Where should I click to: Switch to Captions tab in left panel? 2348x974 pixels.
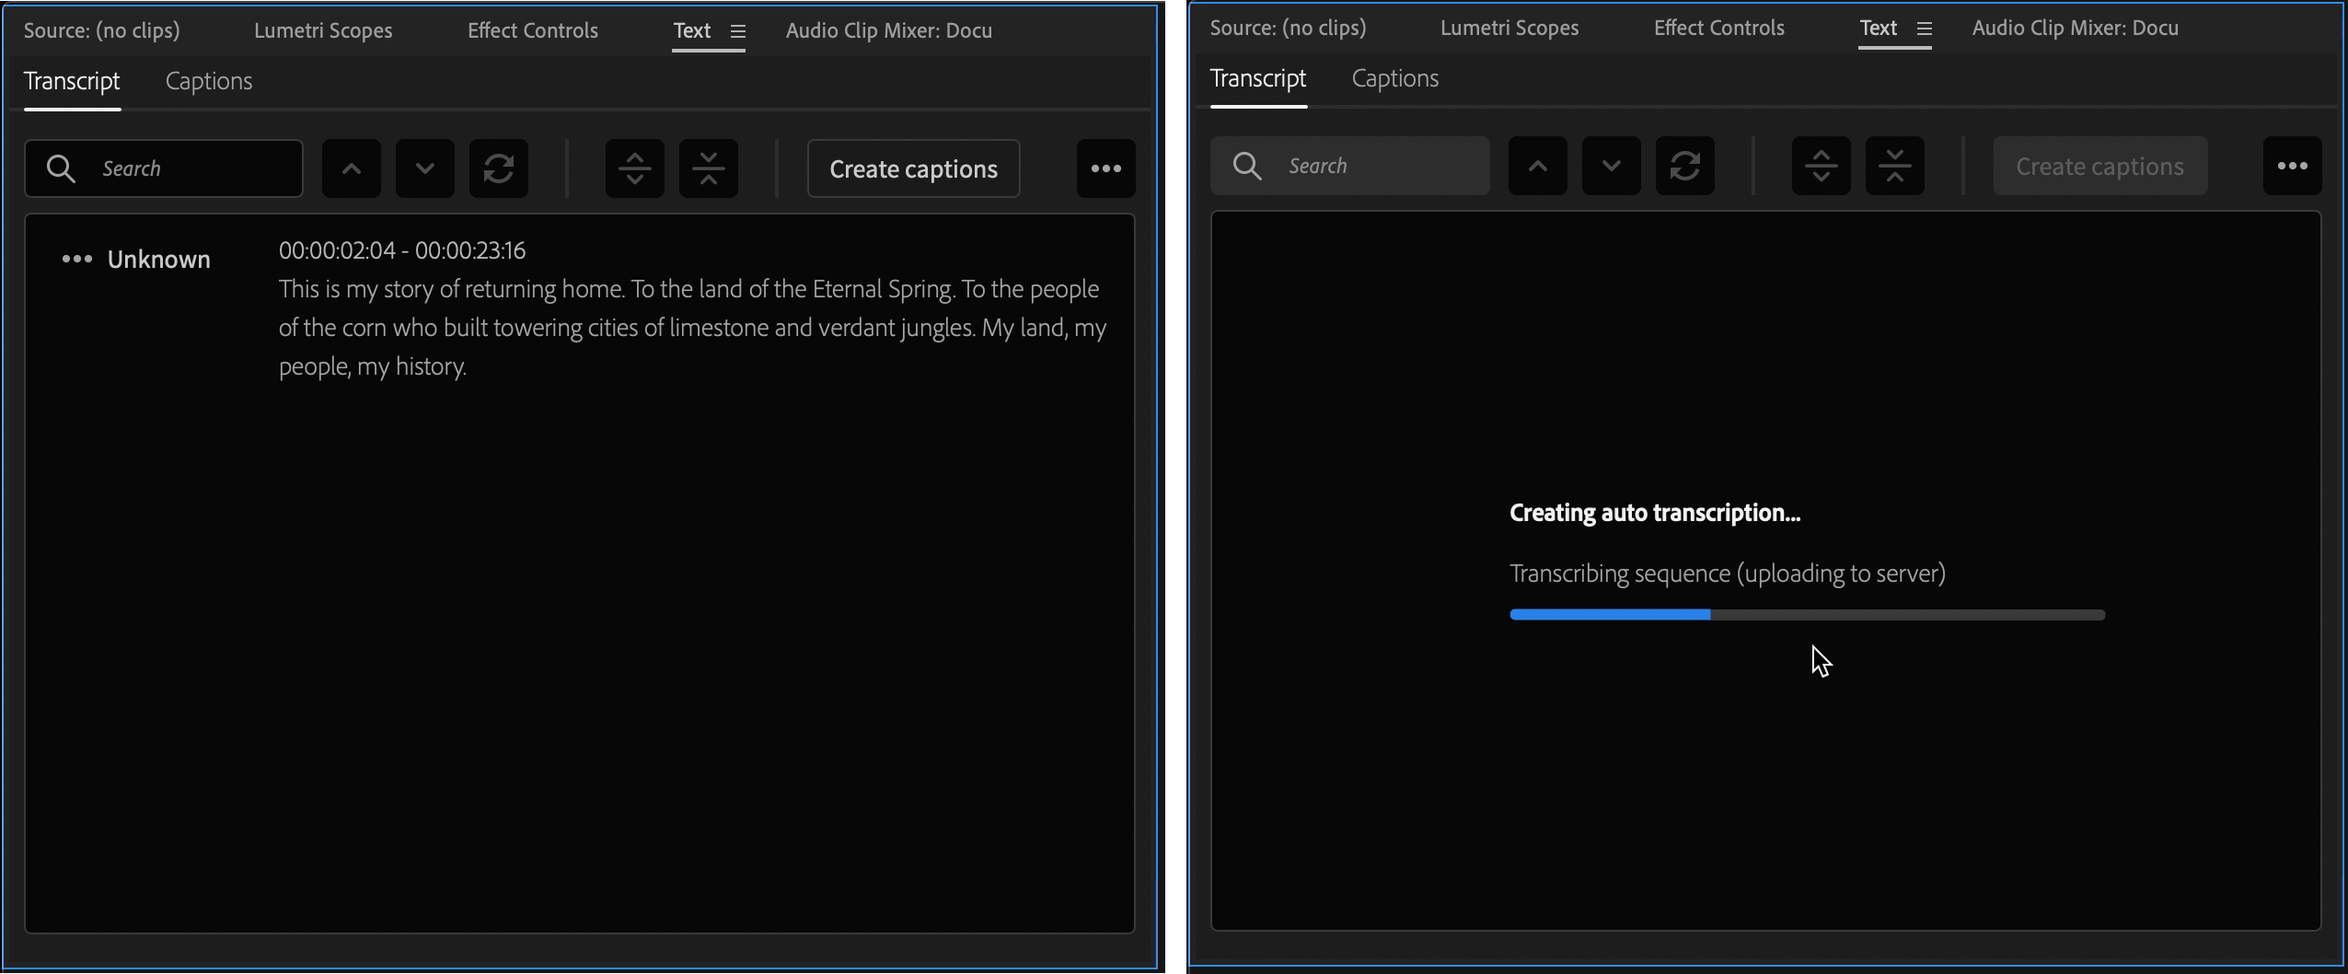pos(209,81)
